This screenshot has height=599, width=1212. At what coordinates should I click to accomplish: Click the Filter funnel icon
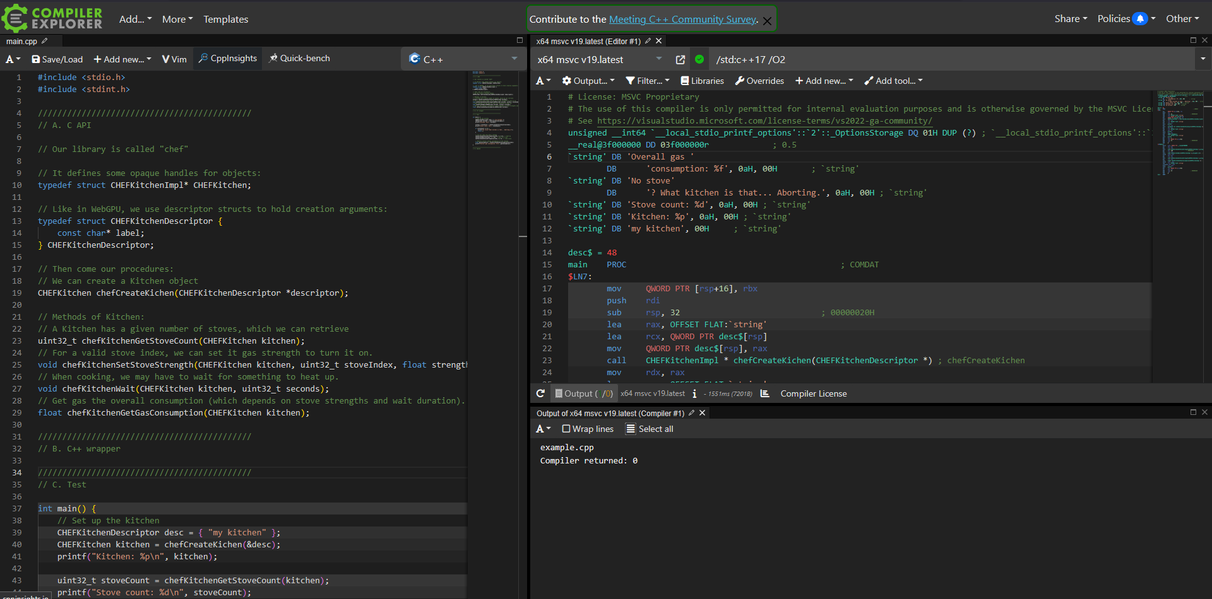(x=630, y=81)
